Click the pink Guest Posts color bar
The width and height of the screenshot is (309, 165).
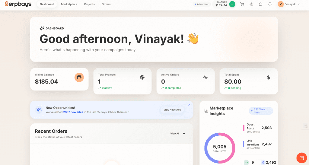pos(244,128)
